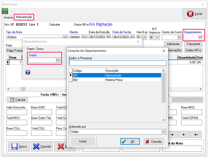The width and height of the screenshot is (209, 157).
Task: Open Data de Emissão calendar button
Action: [x=108, y=37]
